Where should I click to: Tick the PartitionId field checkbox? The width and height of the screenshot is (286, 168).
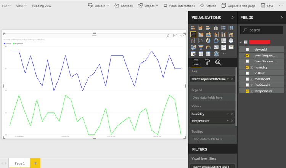[247, 85]
